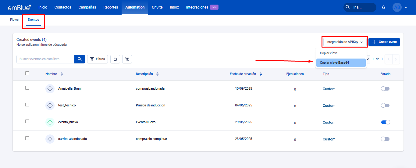Open the OnSite menu
The image size is (416, 168).
(157, 7)
